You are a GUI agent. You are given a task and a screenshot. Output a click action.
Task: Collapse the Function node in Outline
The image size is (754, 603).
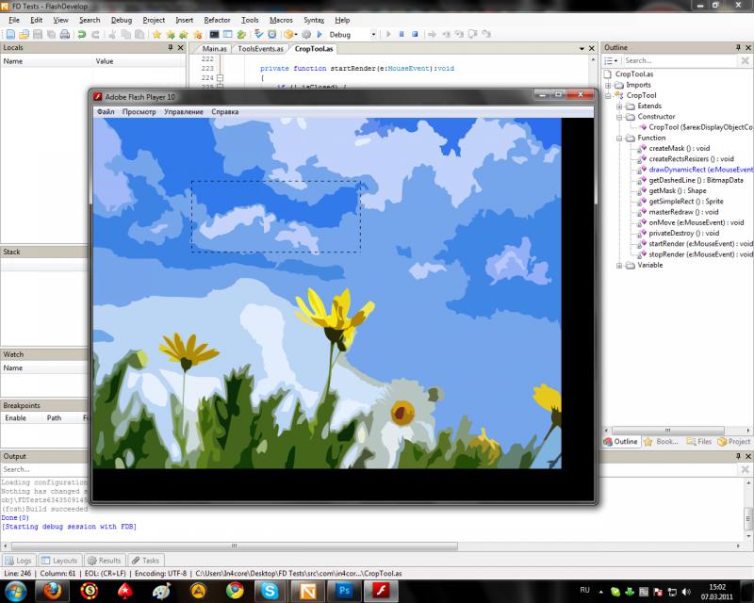620,138
